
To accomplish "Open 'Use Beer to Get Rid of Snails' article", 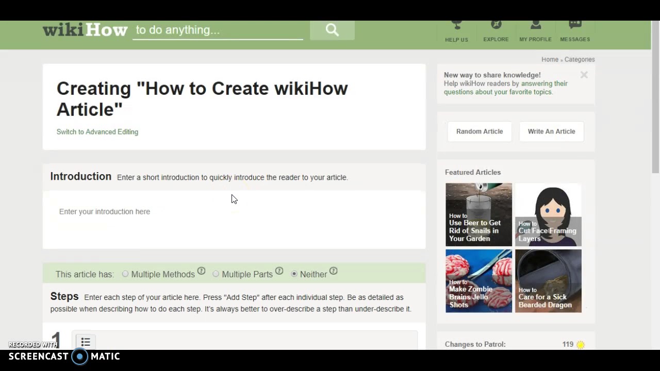I will point(479,214).
